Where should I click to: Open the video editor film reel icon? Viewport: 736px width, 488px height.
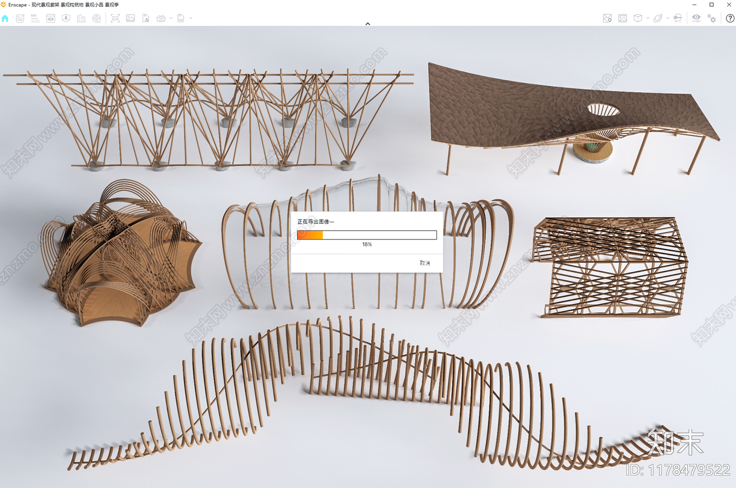(x=97, y=18)
